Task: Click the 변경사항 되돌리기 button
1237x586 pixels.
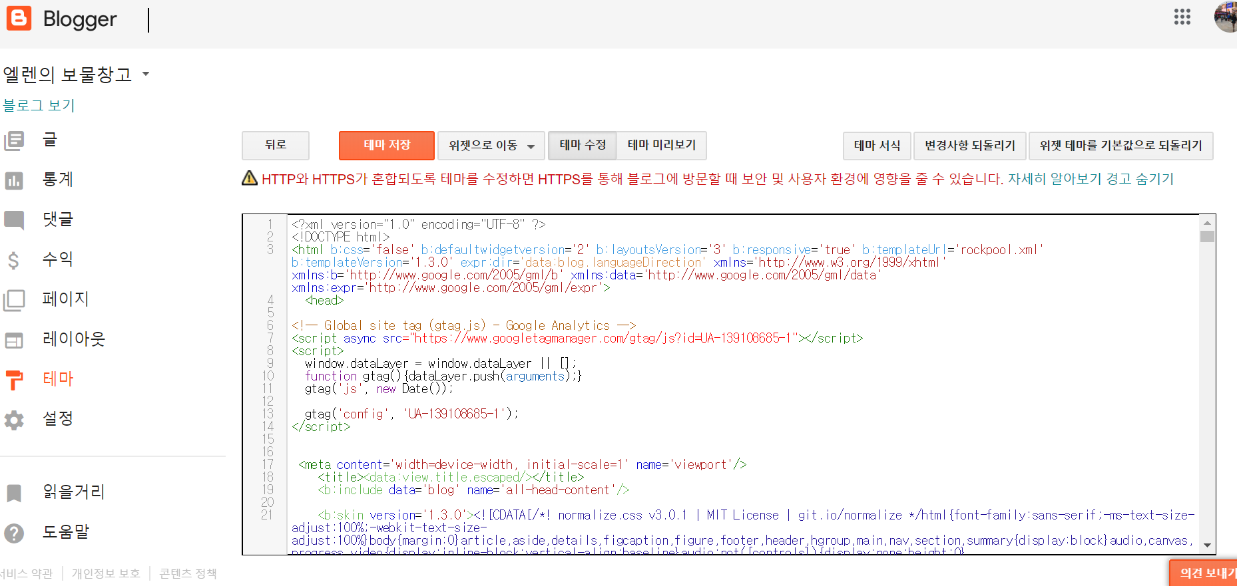Action: [970, 146]
